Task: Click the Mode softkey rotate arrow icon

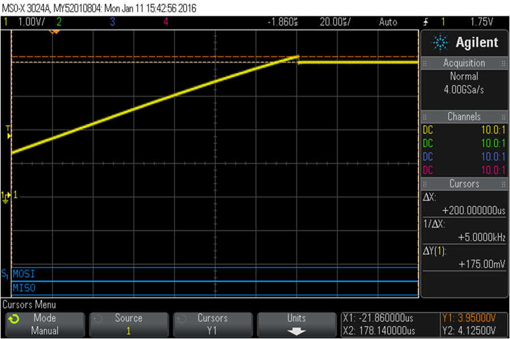Action: click(14, 319)
